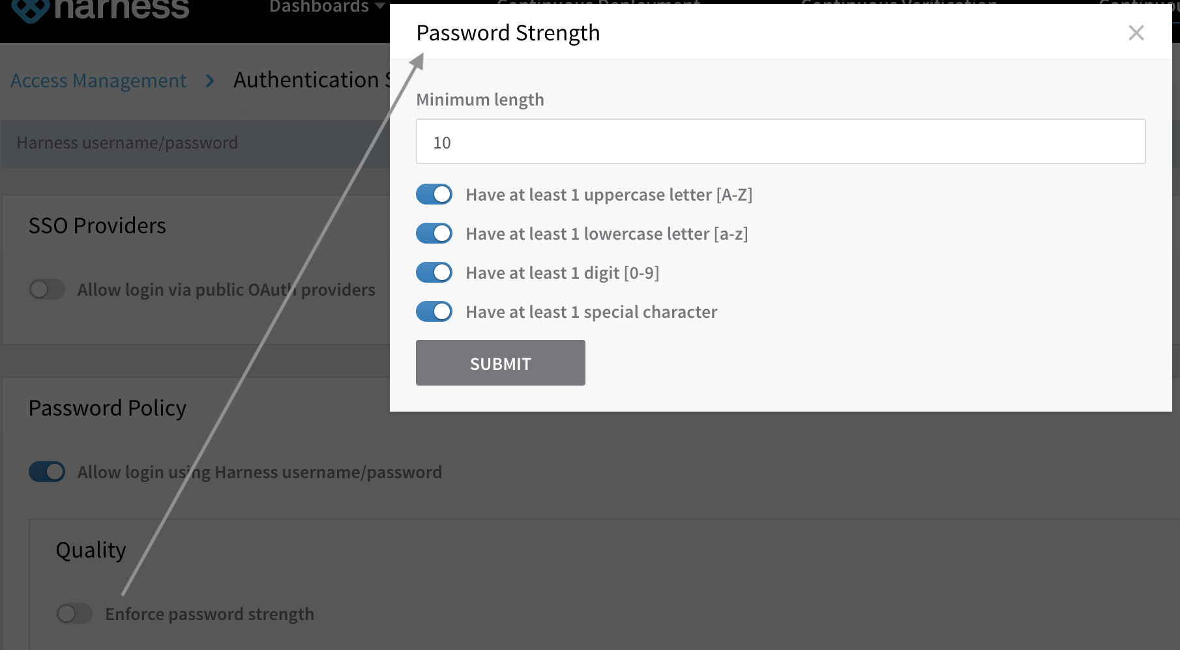Screen dimensions: 1180x650
Task: Switch off Harness username/password login
Action: (47, 472)
